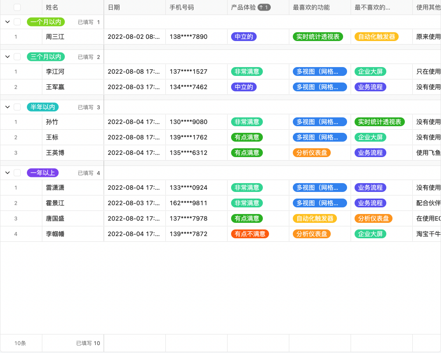The height and width of the screenshot is (353, 441).
Task: Select the 有点不满意 tag in 李幅幡's row
Action: coord(250,234)
